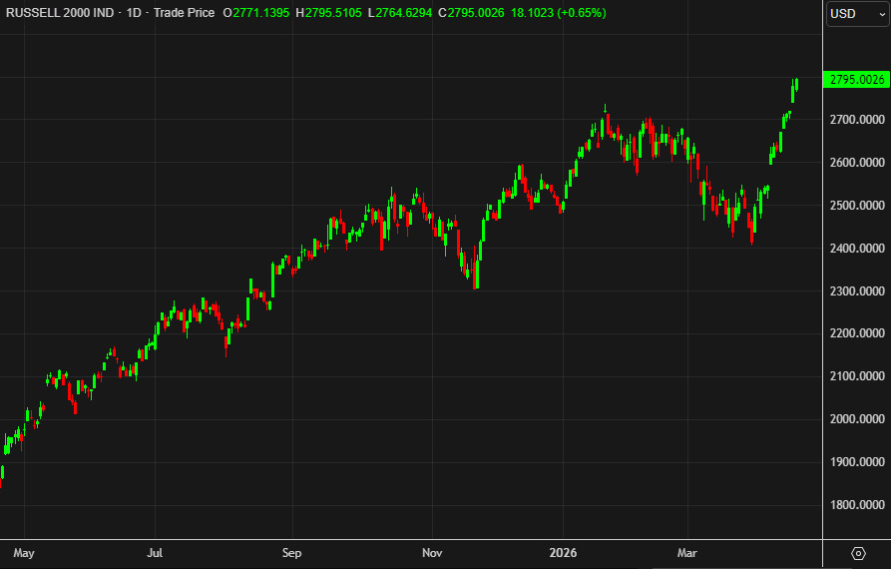891x569 pixels.
Task: Click the 1800.0000 price axis label
Action: click(x=857, y=505)
